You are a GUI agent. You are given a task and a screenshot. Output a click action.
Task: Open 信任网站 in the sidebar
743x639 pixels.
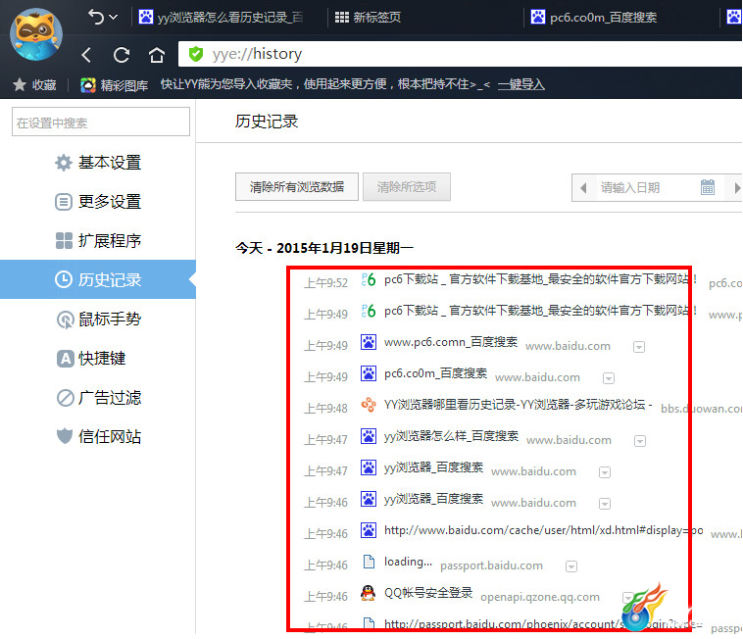tap(98, 436)
